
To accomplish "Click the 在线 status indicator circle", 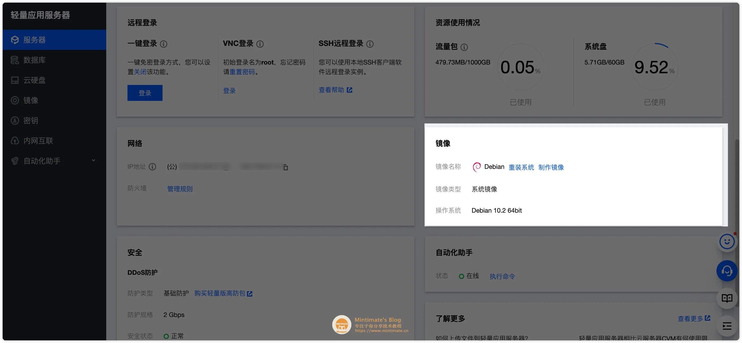I will click(x=462, y=276).
